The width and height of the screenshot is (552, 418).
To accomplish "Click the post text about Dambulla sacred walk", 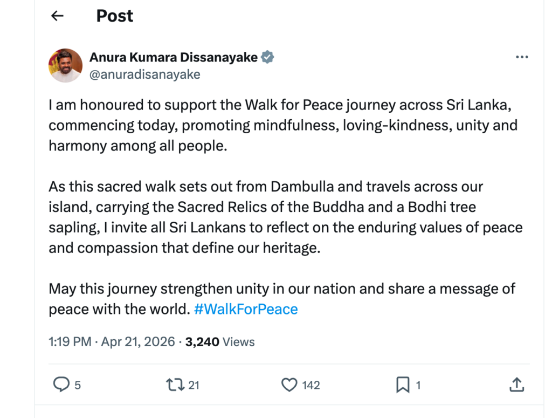I will click(286, 217).
